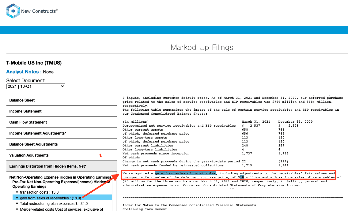This screenshot has height=211, width=348.
Task: Click the '2,537' derecognized receivables value
Action: tap(255, 126)
